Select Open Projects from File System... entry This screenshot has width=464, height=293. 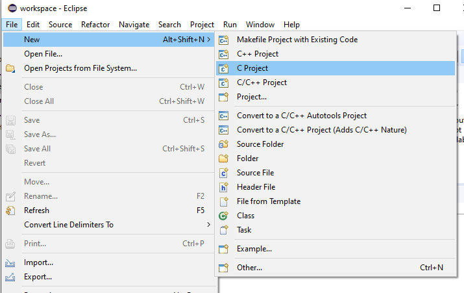[80, 68]
